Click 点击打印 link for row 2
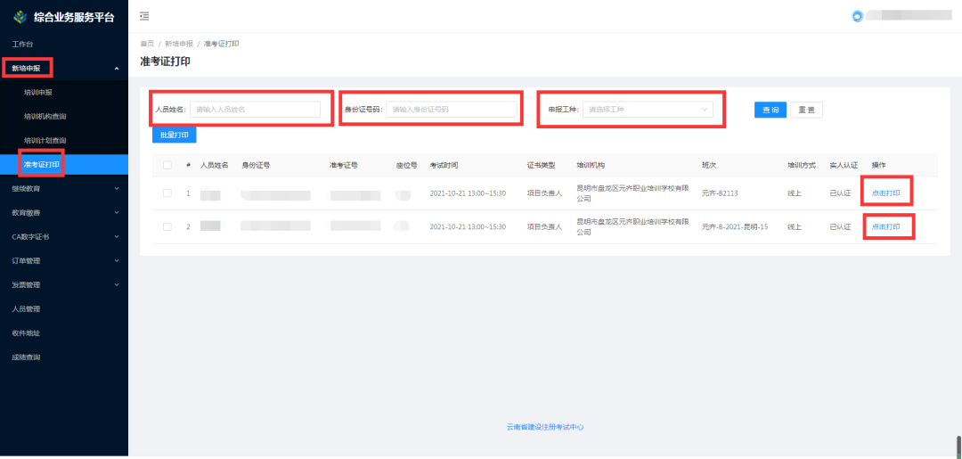Screen dimensions: 962x459 (885, 227)
